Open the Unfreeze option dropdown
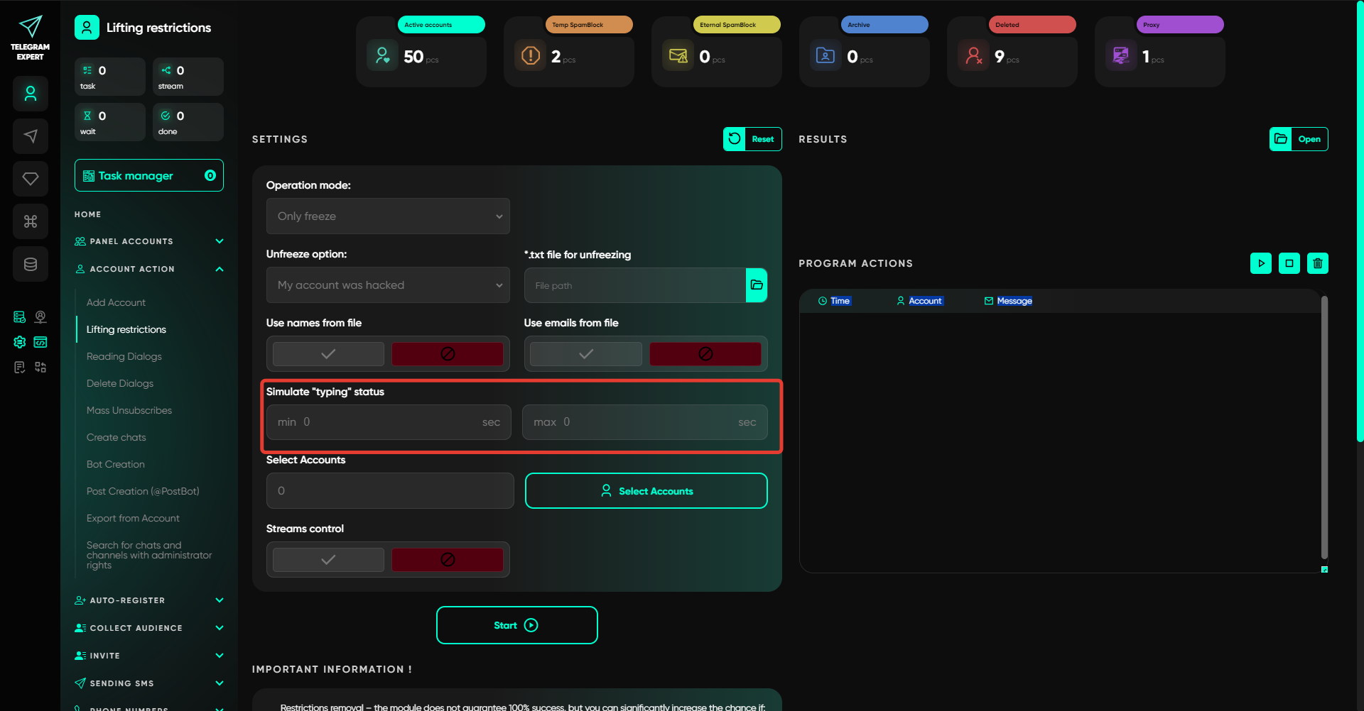1364x711 pixels. [388, 285]
